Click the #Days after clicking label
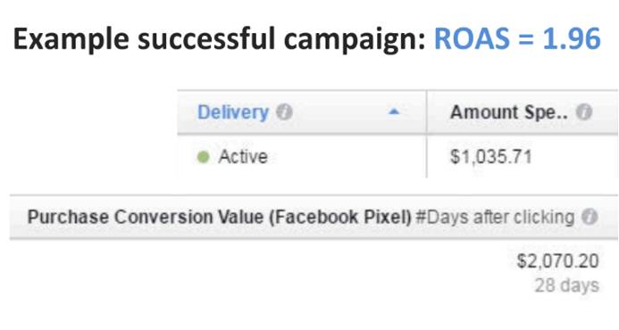Viewport: 619px width, 330px height. [x=496, y=218]
